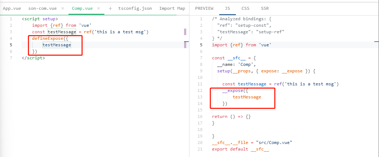Select the JS output tab
Screen dimensions: 379x157
(x=228, y=8)
